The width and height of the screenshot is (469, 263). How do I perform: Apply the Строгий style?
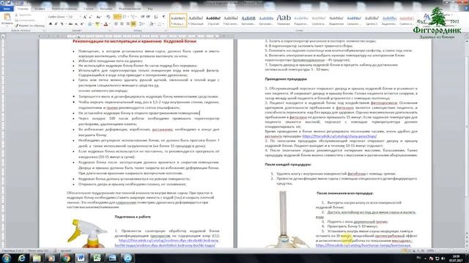coord(213,20)
